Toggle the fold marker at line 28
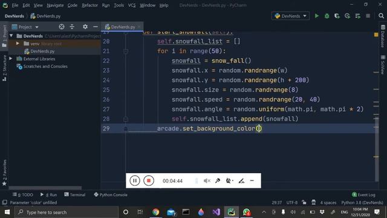 point(126,119)
